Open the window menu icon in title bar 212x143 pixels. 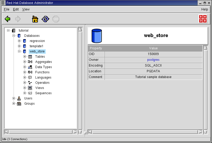[3, 3]
